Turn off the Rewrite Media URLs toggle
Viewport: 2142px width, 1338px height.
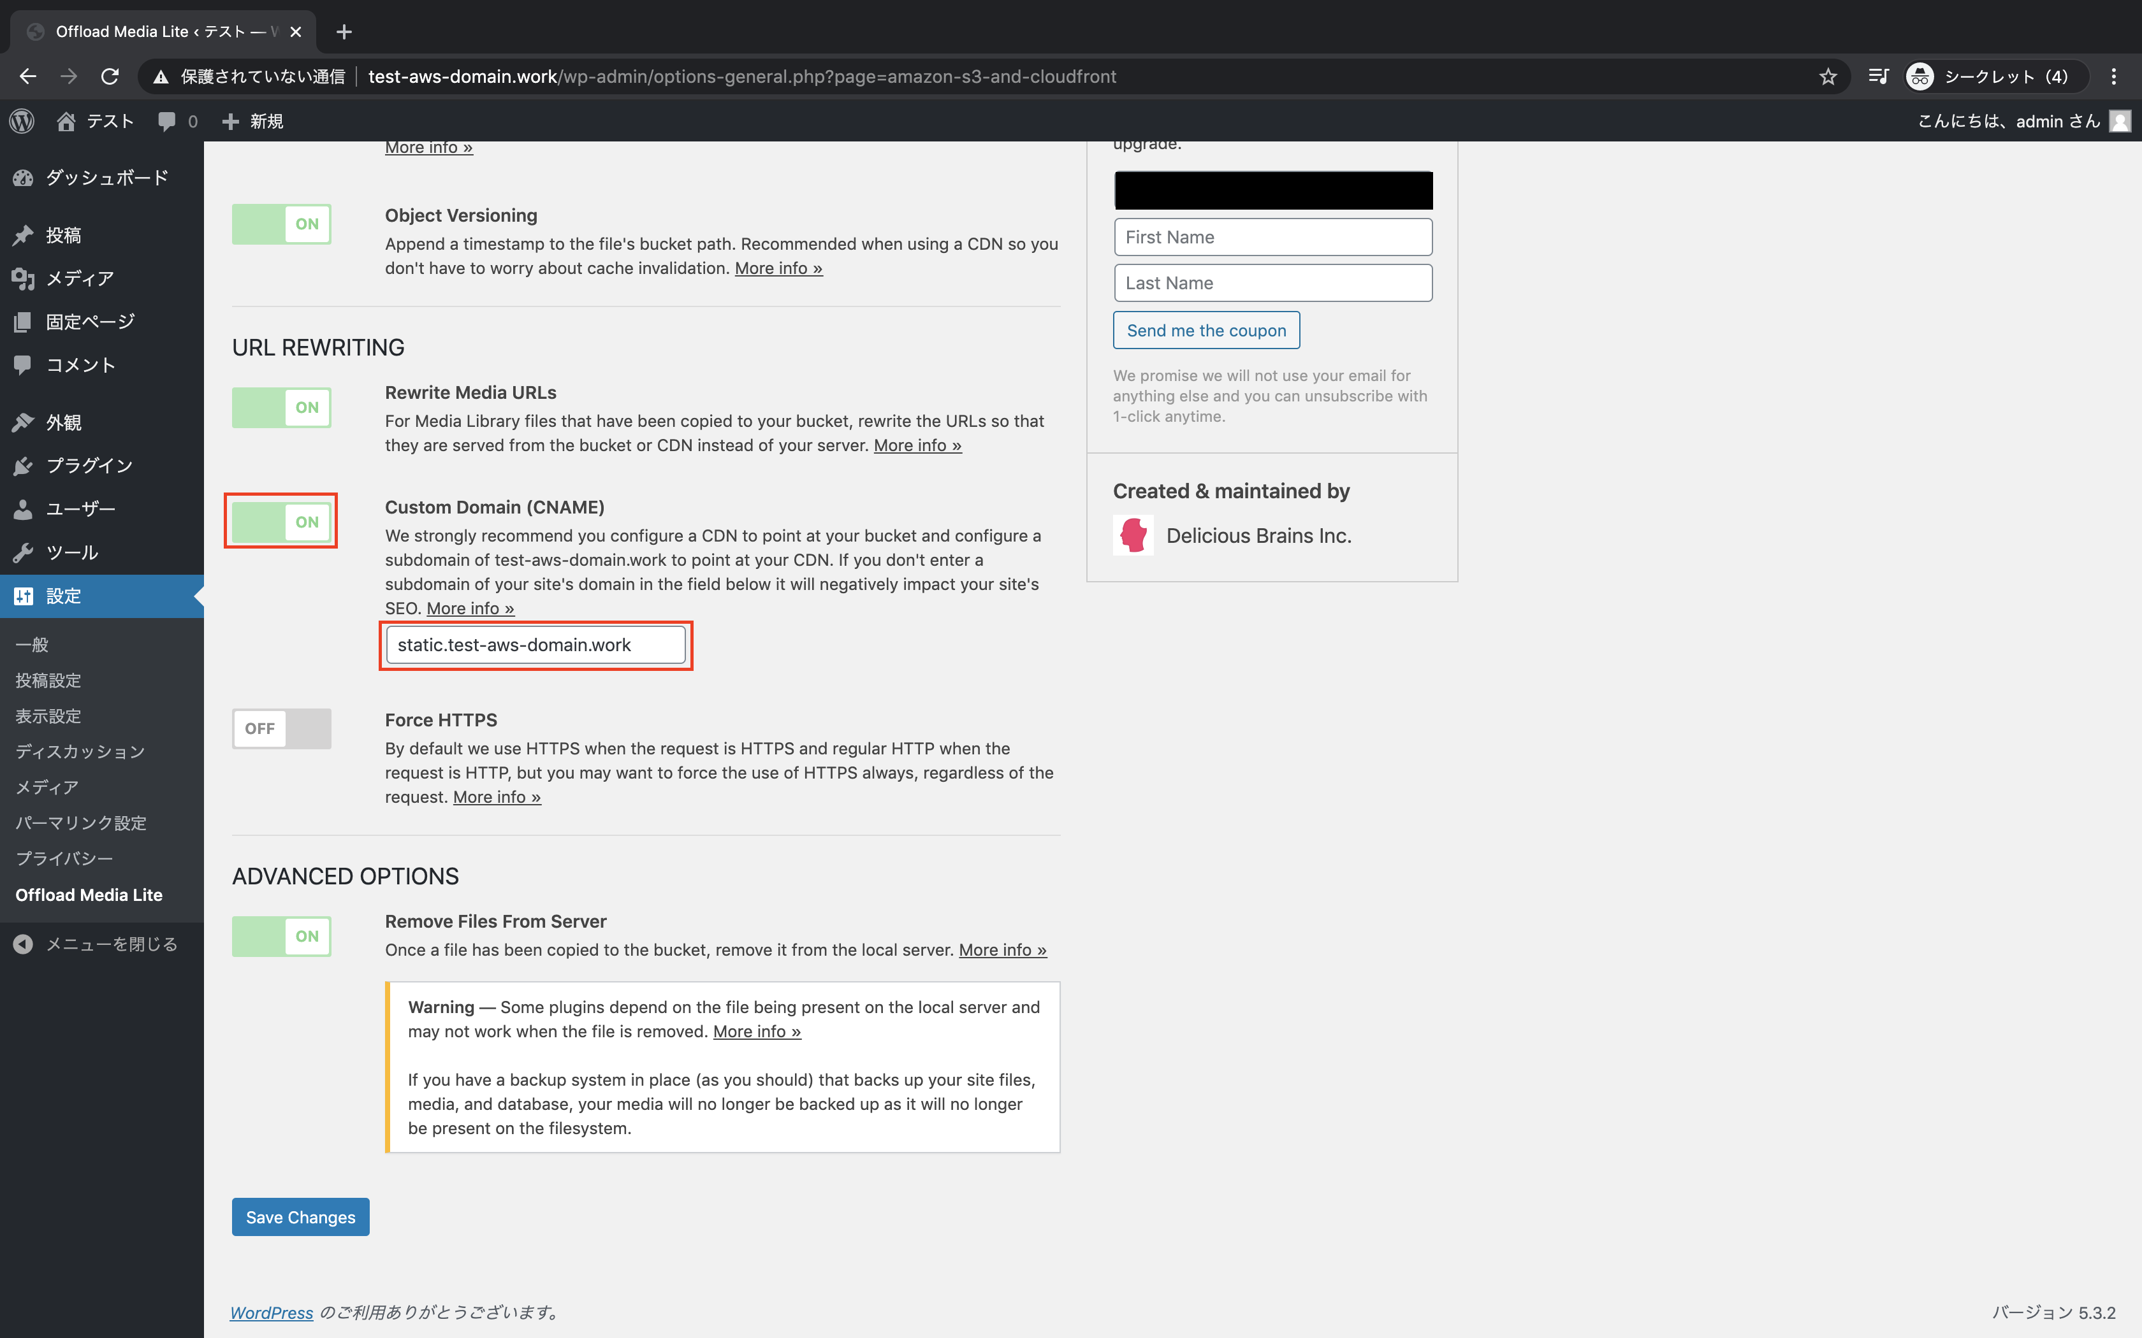pyautogui.click(x=282, y=407)
